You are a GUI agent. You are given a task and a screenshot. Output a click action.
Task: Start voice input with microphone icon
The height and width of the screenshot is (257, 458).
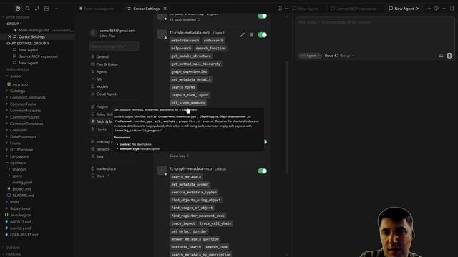pyautogui.click(x=449, y=56)
